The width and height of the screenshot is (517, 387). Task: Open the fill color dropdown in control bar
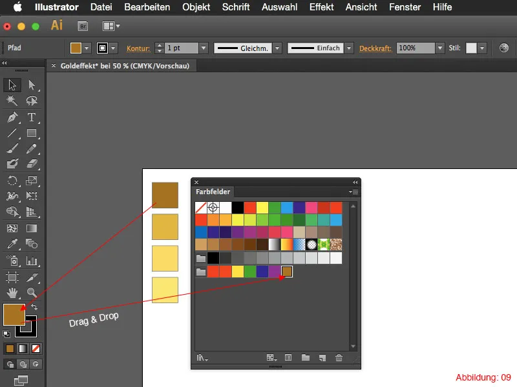[x=87, y=48]
